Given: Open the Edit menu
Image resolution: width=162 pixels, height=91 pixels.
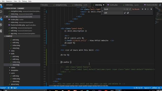Looking at the screenshot, I should click(3, 1).
